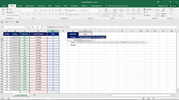Screen dimensions: 179x100
Task: Switch to the Insert tab
Action: [x=20, y=6]
